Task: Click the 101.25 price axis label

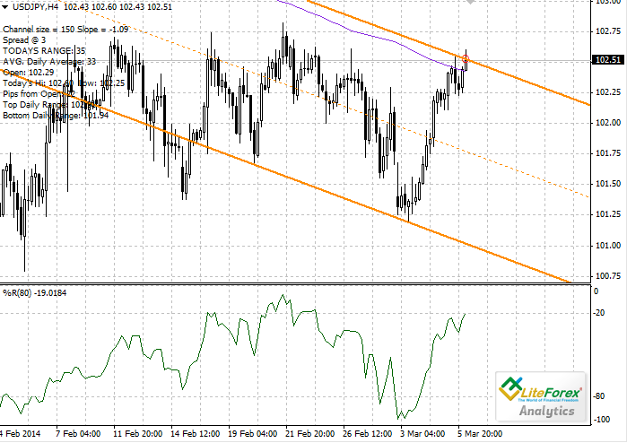Action: 608,214
